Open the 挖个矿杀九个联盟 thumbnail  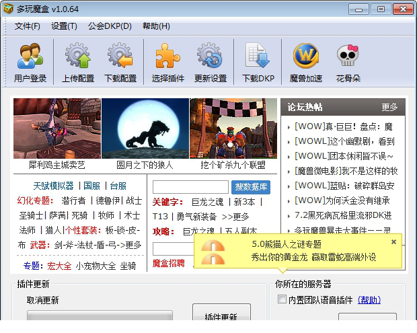pyautogui.click(x=233, y=128)
